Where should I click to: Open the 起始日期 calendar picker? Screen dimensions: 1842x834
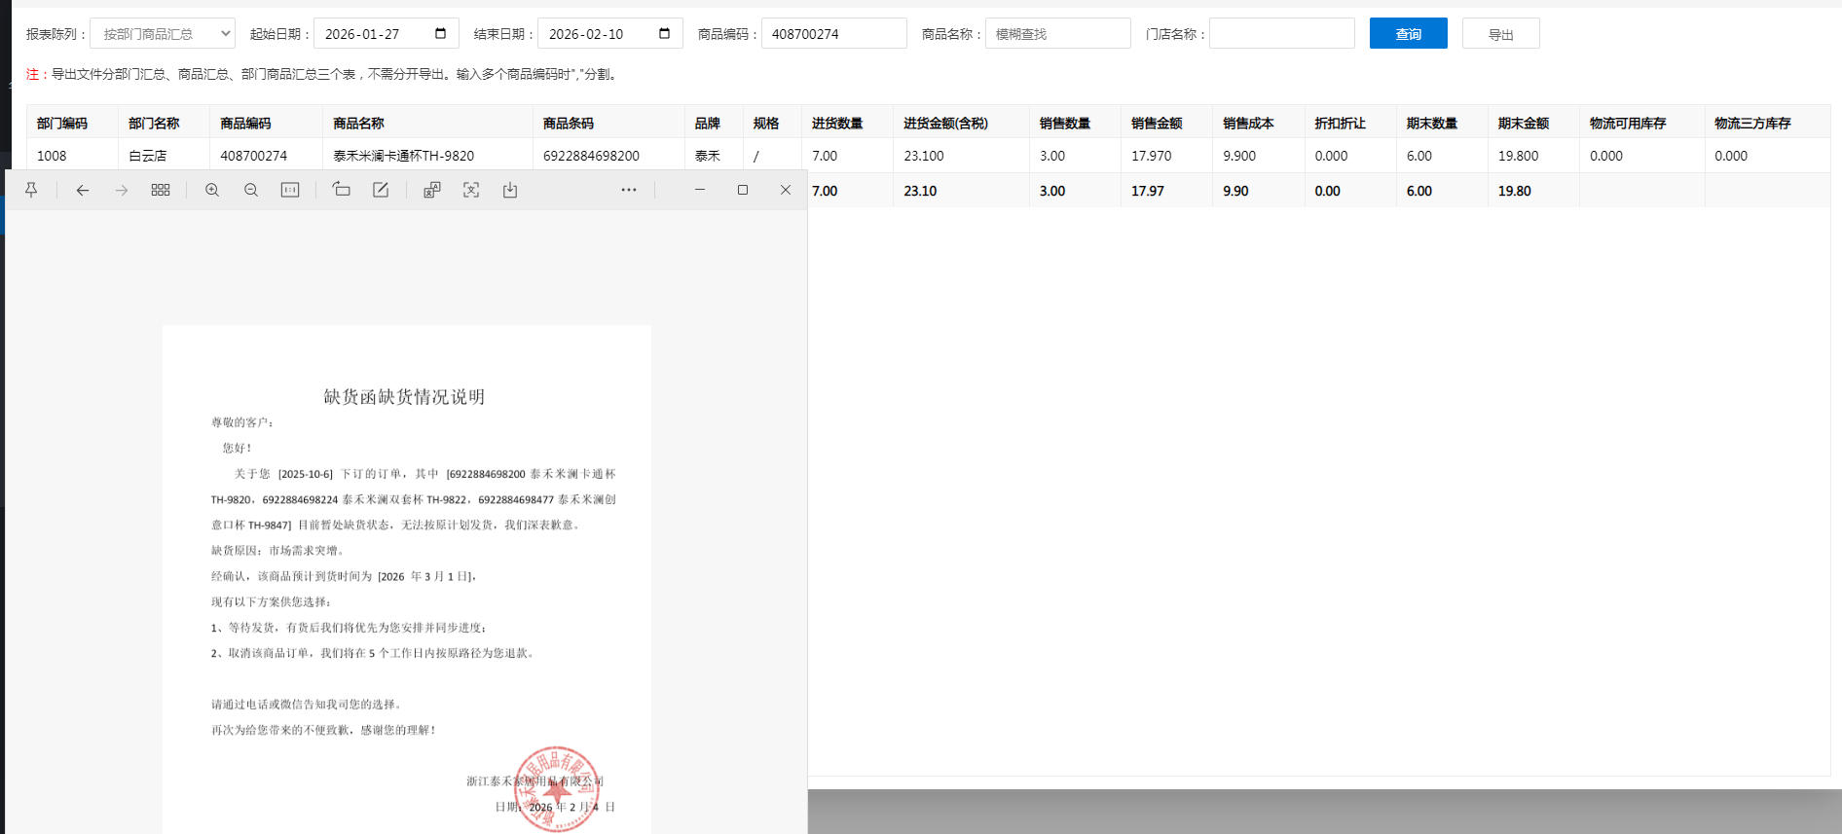[440, 34]
